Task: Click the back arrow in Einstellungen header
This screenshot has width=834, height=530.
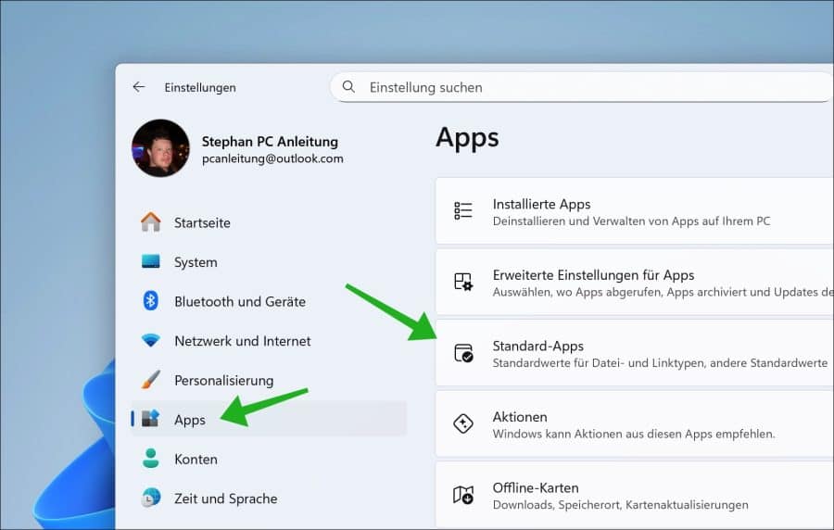Action: 139,87
